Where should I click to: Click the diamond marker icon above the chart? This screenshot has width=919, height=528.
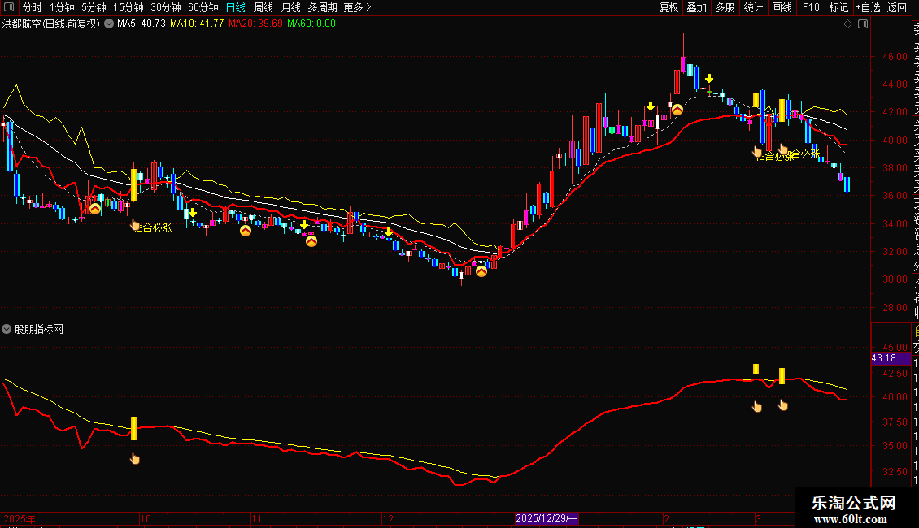(x=847, y=24)
